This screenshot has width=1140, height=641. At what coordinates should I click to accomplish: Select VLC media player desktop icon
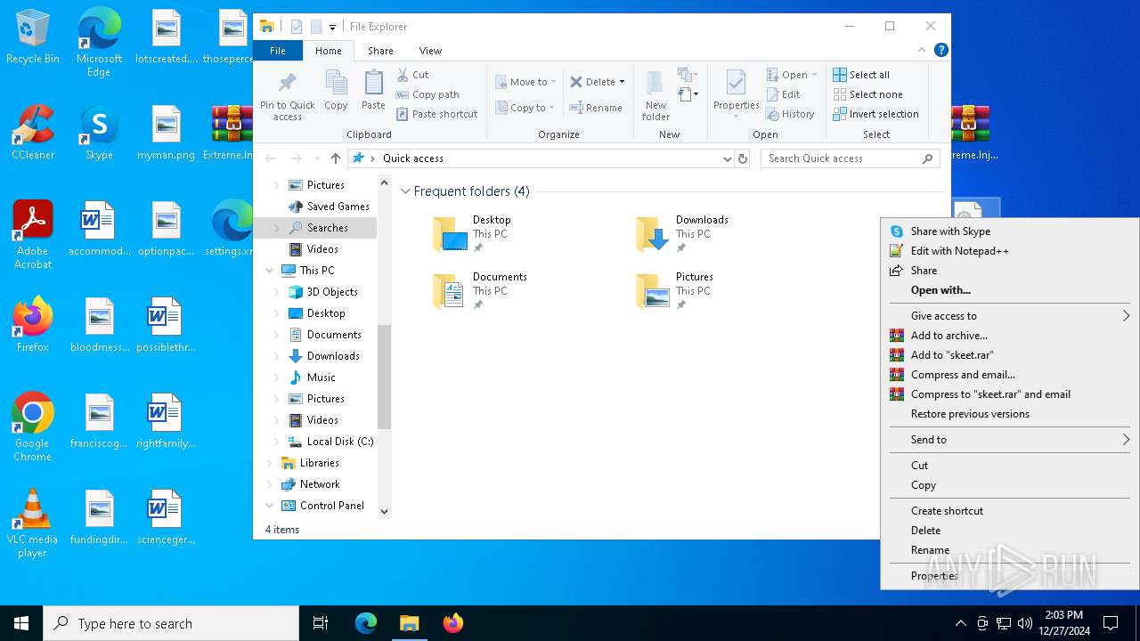(x=33, y=523)
